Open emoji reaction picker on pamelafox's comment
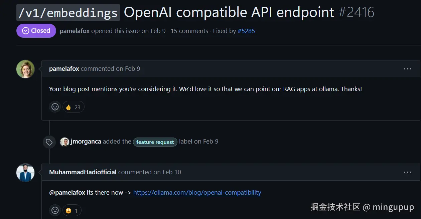 55,107
